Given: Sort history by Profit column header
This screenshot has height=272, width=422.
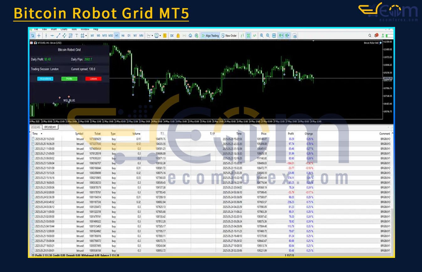Looking at the screenshot, I should (291, 133).
